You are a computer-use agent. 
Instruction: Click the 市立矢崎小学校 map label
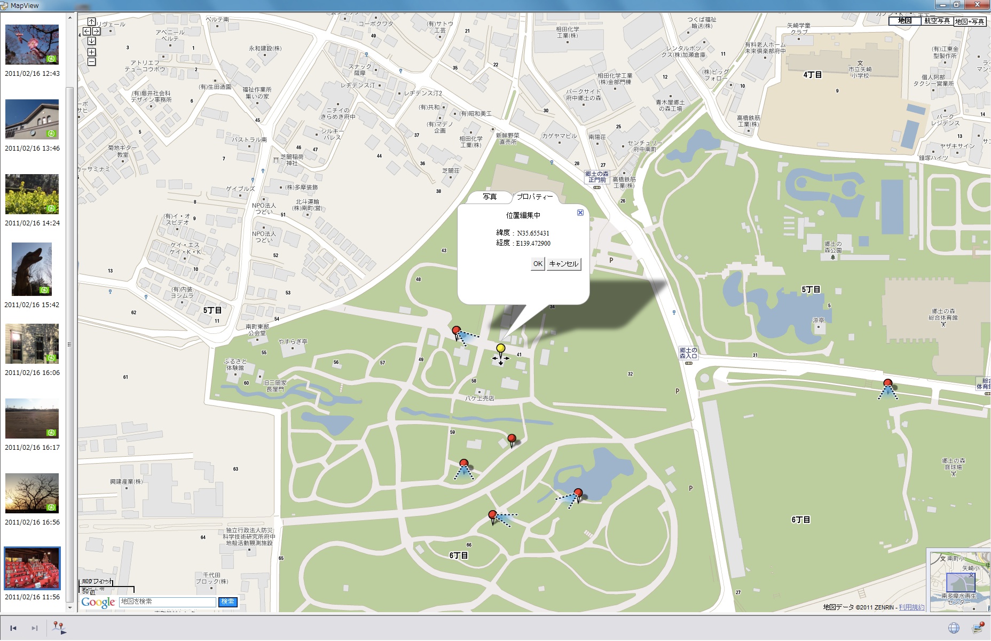860,73
